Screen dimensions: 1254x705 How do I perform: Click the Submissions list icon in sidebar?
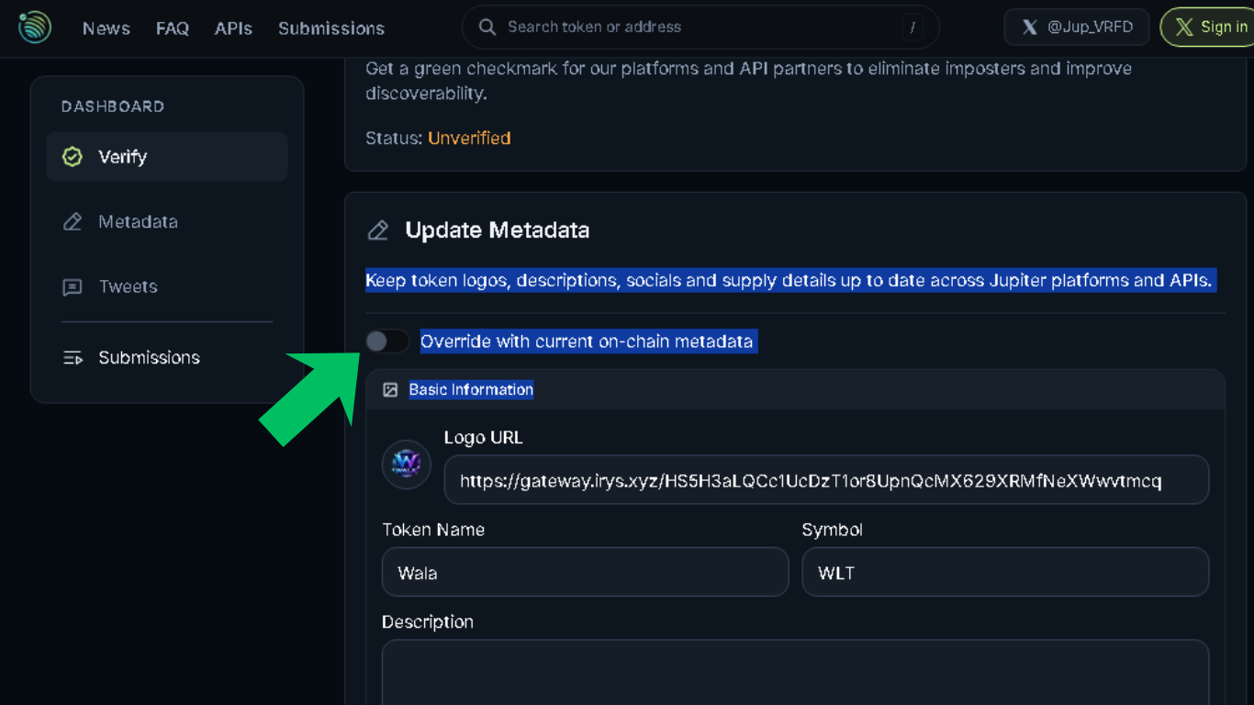tap(73, 358)
